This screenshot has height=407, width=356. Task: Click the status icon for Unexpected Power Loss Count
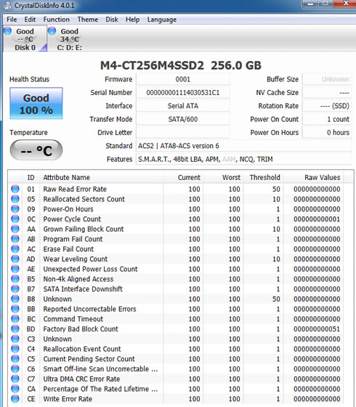[15, 269]
